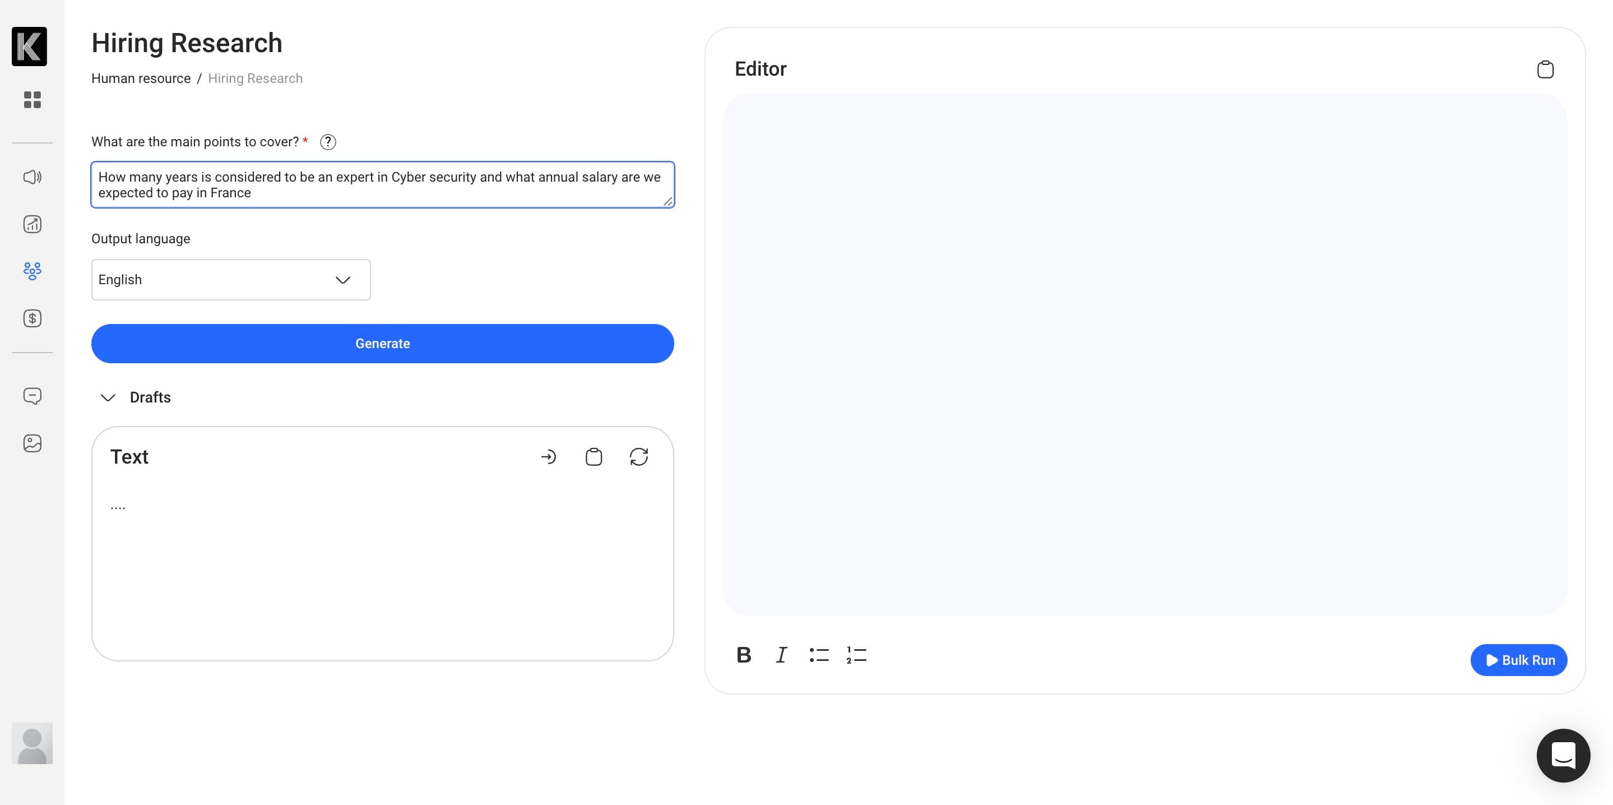This screenshot has height=805, width=1613.
Task: Open the dollar finance section icon
Action: tap(32, 318)
